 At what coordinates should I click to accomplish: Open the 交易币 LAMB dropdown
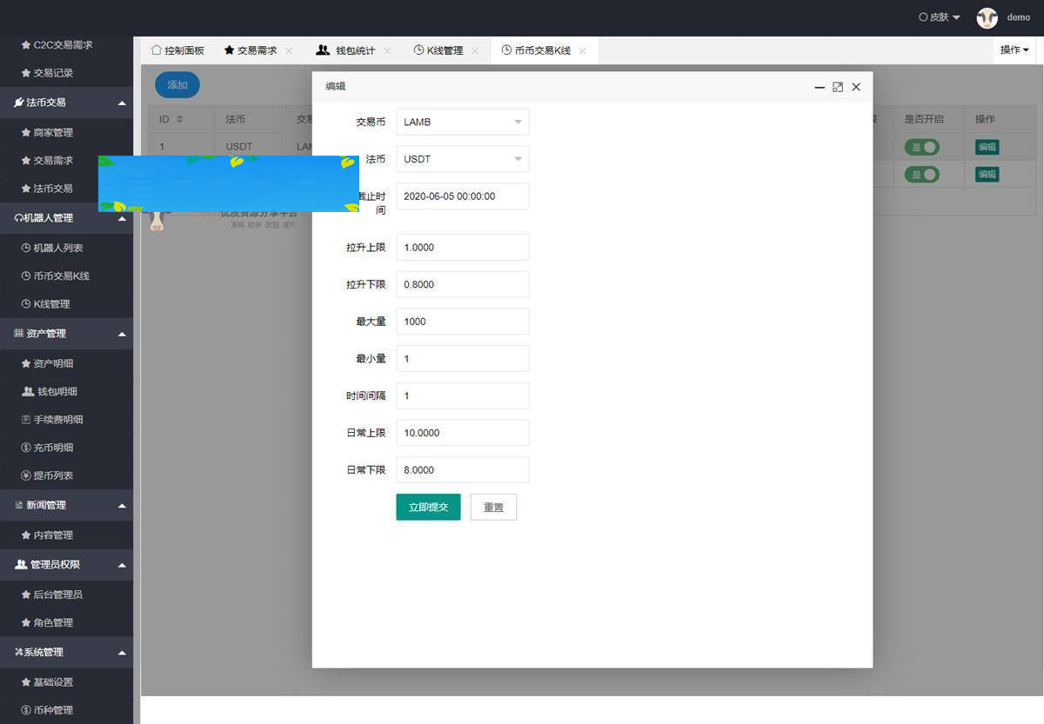click(462, 122)
